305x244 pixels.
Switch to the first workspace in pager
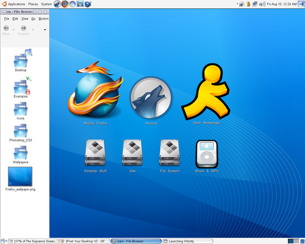click(x=291, y=241)
